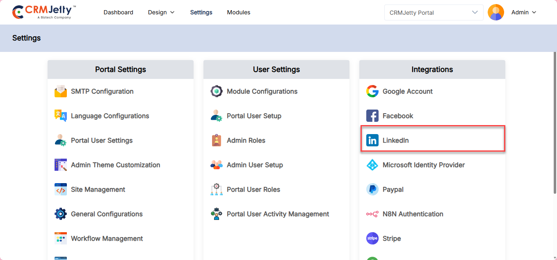This screenshot has width=557, height=260.
Task: Click the Site Management code icon
Action: click(61, 190)
